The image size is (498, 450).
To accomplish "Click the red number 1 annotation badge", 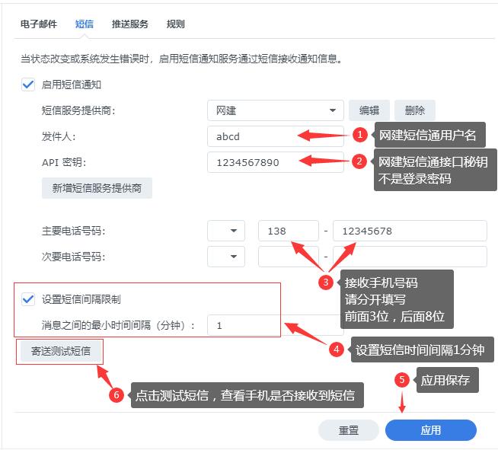I will tap(359, 135).
